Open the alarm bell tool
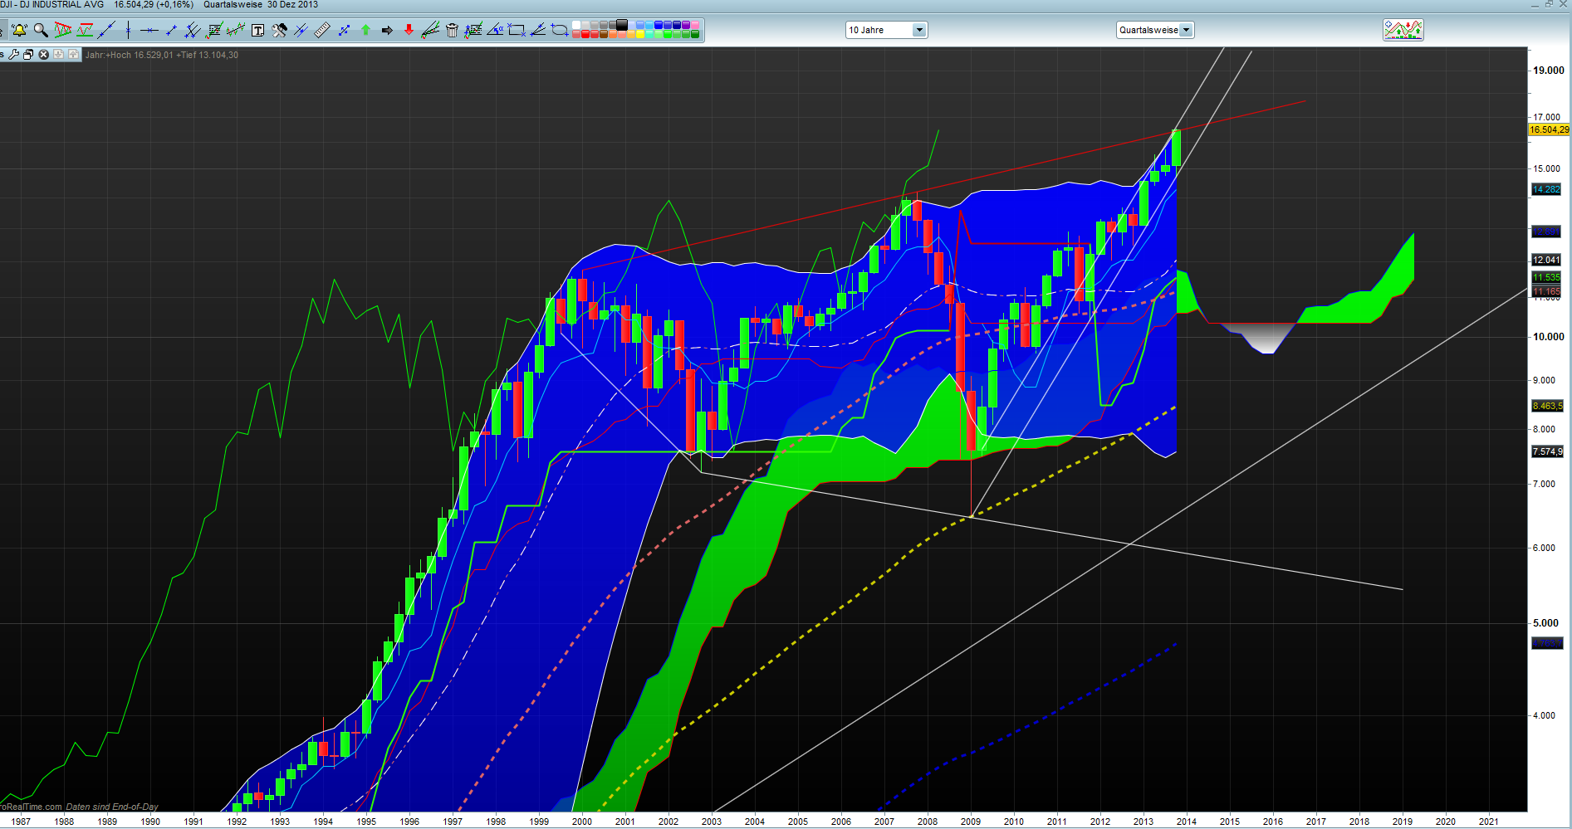Image resolution: width=1572 pixels, height=829 pixels. [x=19, y=31]
